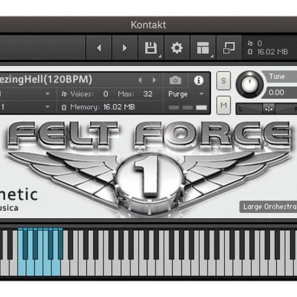Open Kontakt options gear icon
The width and height of the screenshot is (297, 297).
(x=177, y=48)
